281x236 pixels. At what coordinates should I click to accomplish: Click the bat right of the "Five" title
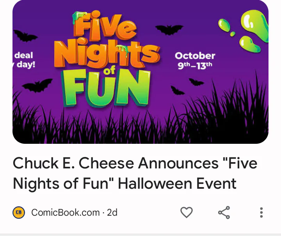pyautogui.click(x=169, y=29)
